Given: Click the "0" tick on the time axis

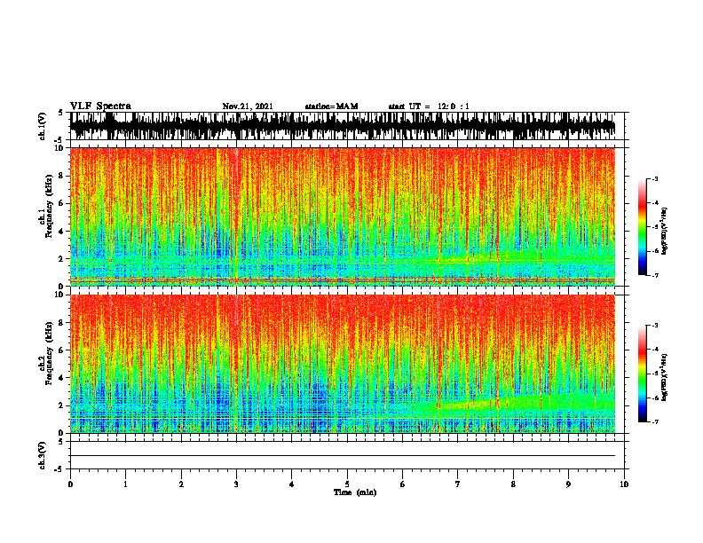Looking at the screenshot, I should pos(70,484).
